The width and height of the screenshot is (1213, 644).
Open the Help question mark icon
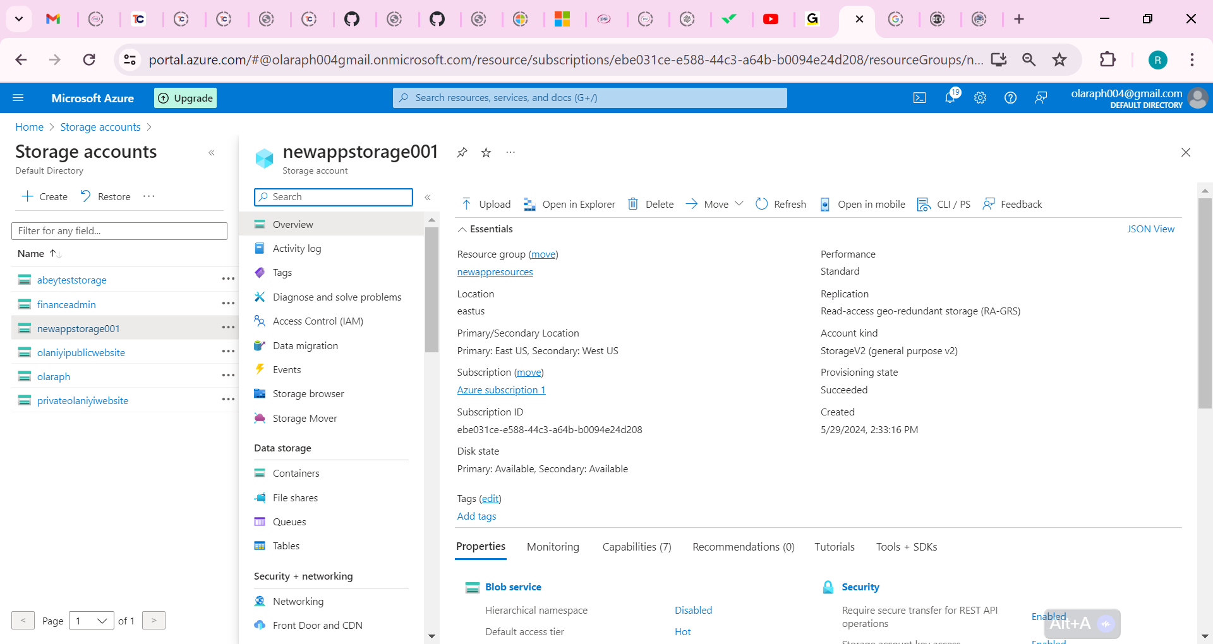click(1010, 98)
